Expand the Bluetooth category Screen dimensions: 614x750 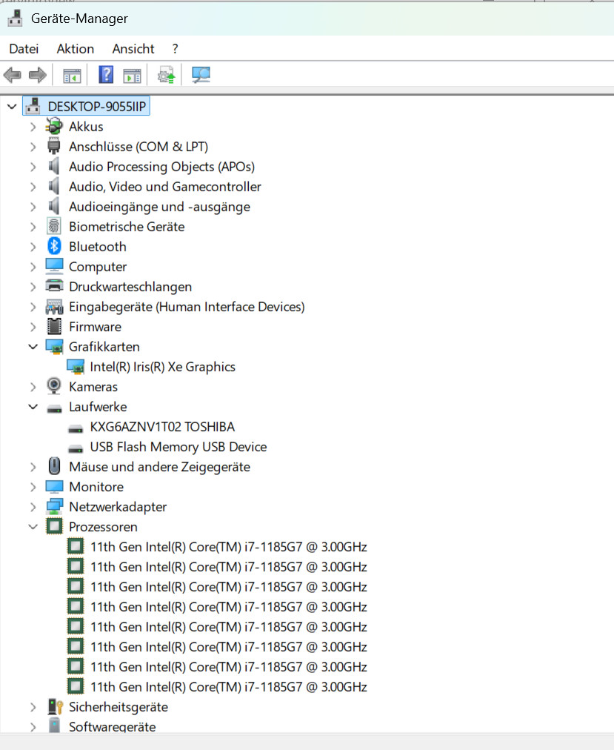pyautogui.click(x=33, y=247)
